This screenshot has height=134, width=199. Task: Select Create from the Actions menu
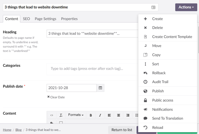(x=168, y=19)
